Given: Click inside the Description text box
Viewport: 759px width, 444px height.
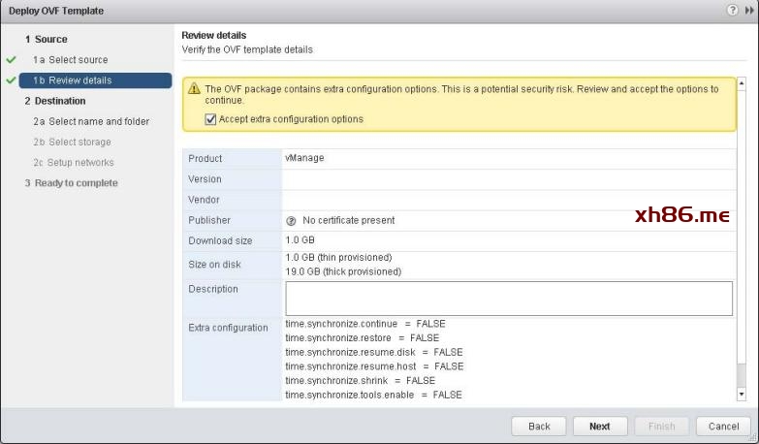Looking at the screenshot, I should (508, 299).
